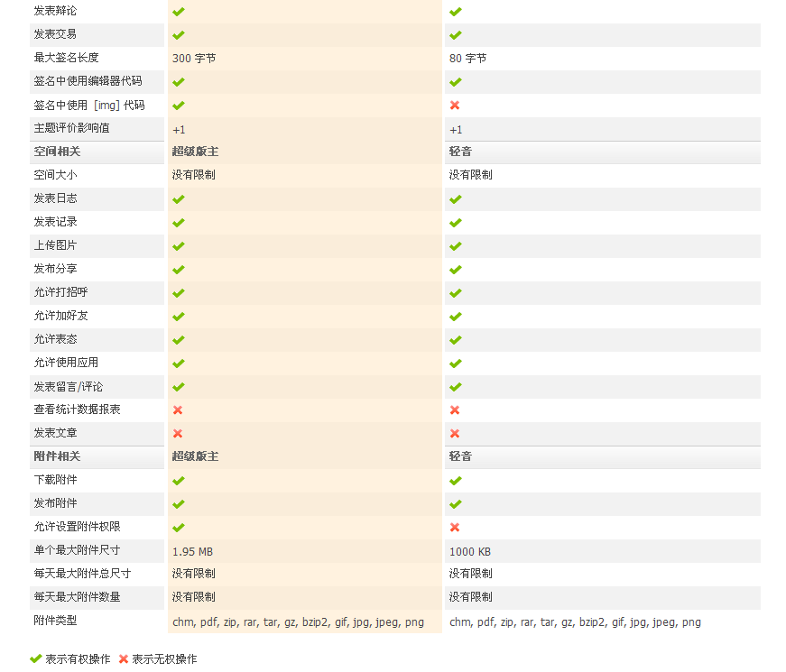Click the 发表文章 row label
786x672 pixels.
(x=55, y=432)
